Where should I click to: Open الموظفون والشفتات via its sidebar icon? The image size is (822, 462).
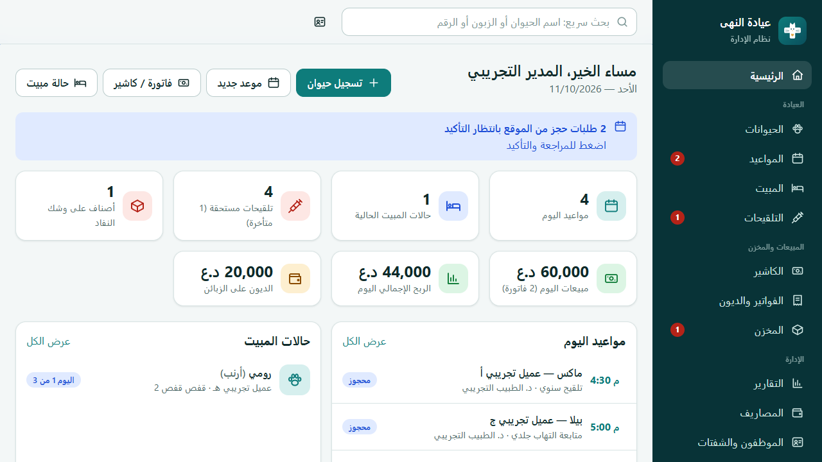click(798, 442)
